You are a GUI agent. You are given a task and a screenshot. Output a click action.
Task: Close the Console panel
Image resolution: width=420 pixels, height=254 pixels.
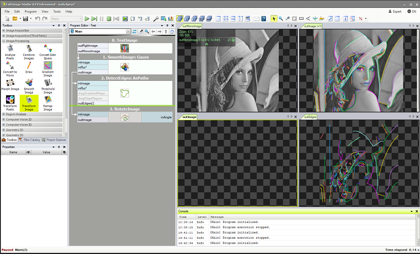pos(417,211)
